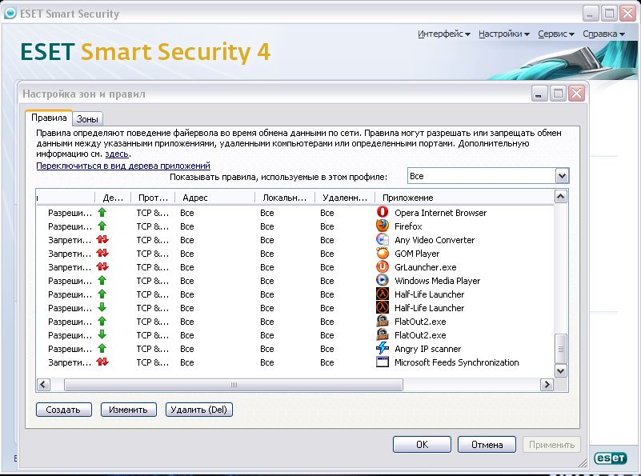
Task: Select the GrLauncher.exe application icon
Action: pos(383,266)
